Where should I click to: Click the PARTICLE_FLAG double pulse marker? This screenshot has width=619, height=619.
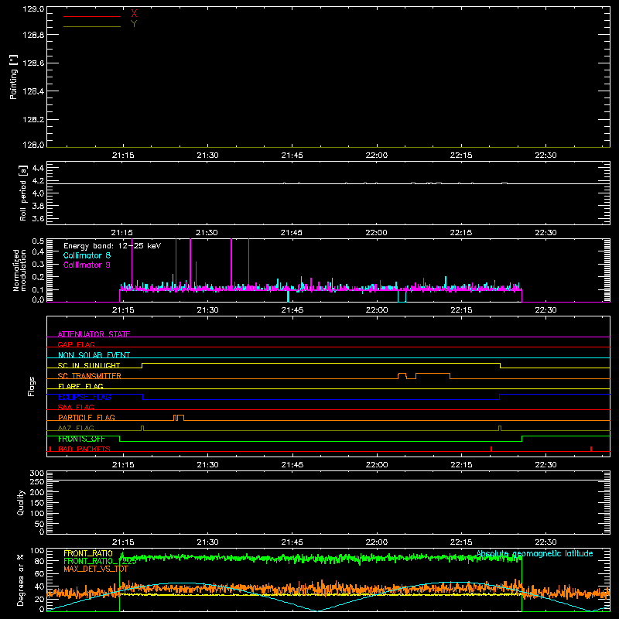(x=179, y=418)
